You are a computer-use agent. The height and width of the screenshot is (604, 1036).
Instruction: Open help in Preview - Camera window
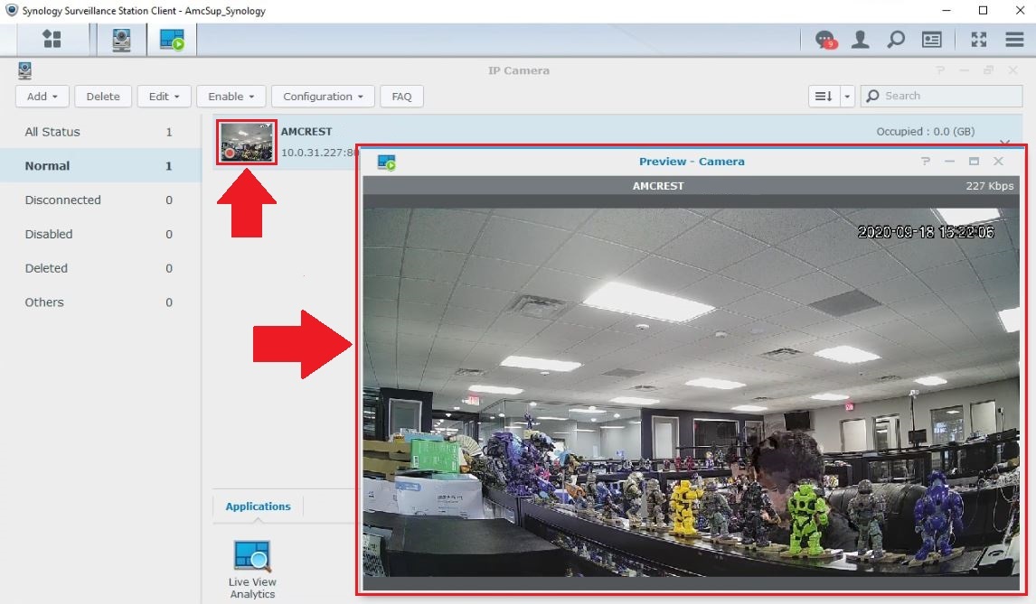click(x=926, y=161)
